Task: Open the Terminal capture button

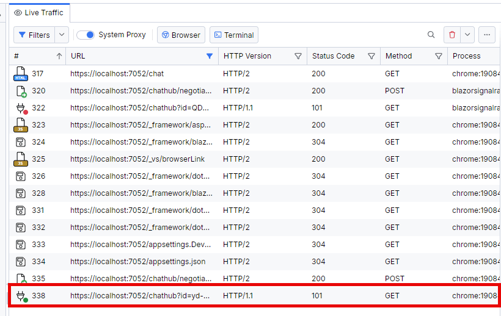Action: 234,35
